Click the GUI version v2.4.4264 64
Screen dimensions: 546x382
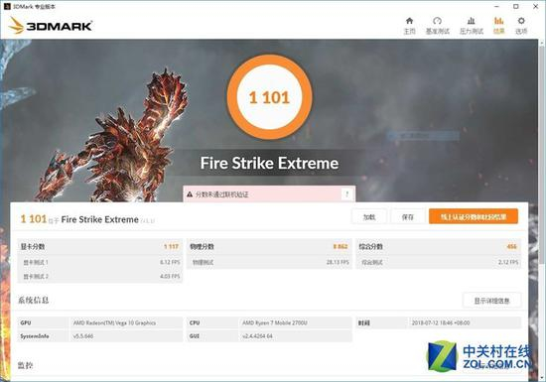coord(257,336)
